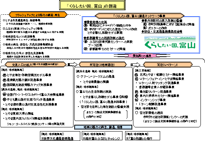Click 市町村の空き家情報バンクへの支援 text
205x141 pixels.
tap(166, 117)
